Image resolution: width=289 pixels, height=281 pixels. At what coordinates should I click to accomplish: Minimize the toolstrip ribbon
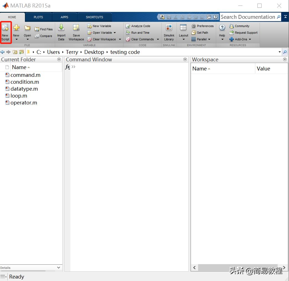pos(285,17)
